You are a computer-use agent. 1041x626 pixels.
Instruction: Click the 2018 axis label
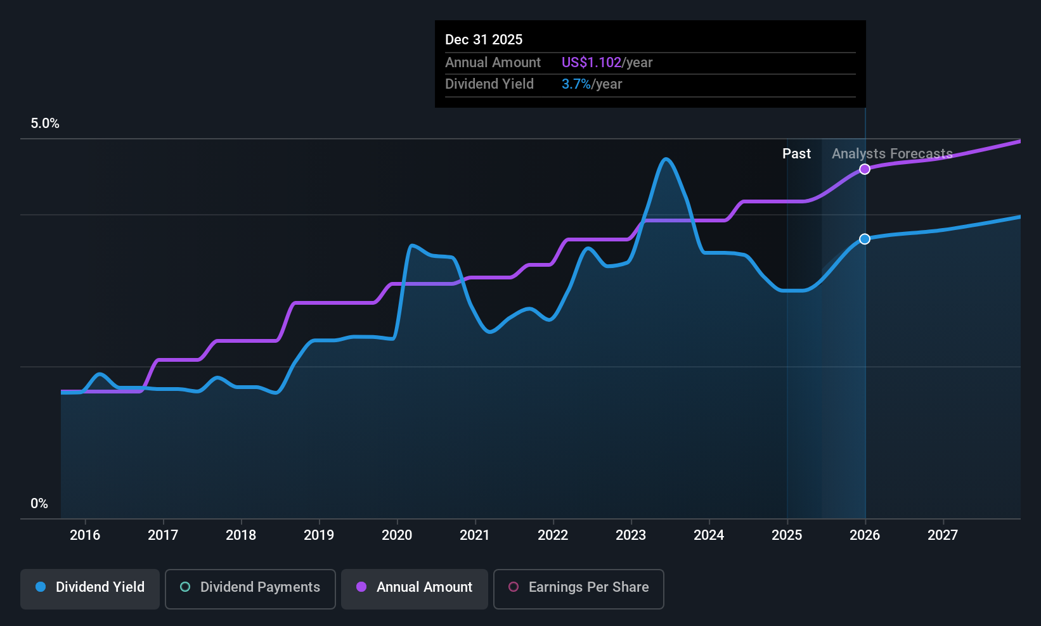pos(241,535)
